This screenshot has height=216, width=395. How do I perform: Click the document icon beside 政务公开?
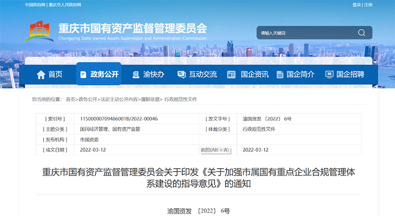tap(83, 74)
